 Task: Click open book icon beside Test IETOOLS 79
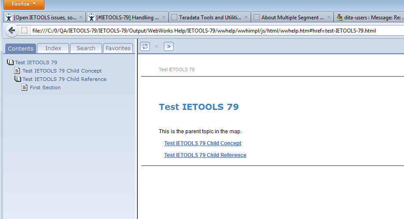pos(11,62)
